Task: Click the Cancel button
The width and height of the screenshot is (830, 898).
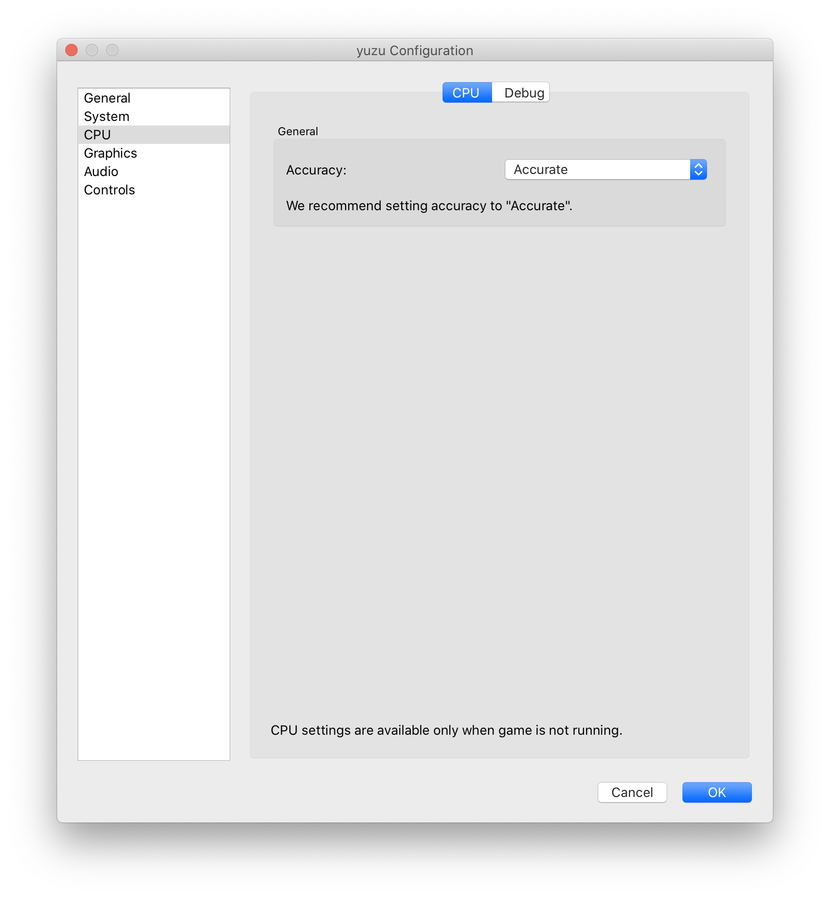Action: (x=632, y=792)
